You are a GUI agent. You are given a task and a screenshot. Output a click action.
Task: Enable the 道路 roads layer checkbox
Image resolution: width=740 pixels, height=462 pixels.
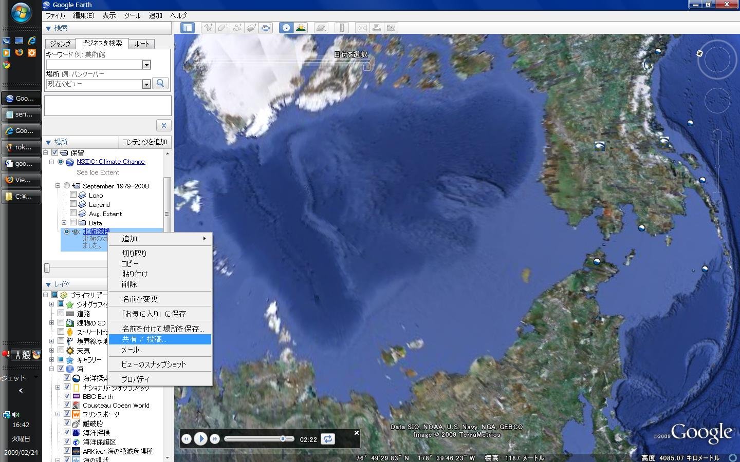point(61,314)
